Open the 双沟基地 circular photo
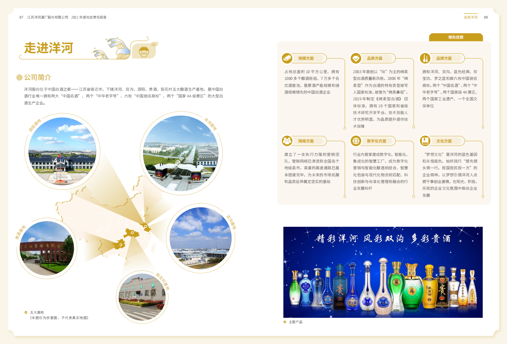 [x=201, y=238]
